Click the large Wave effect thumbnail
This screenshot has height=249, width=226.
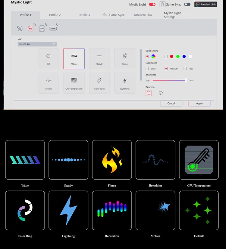click(25, 160)
